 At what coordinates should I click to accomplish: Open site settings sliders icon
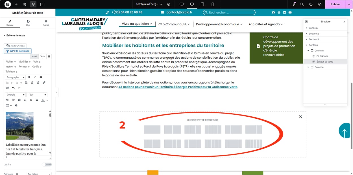25,4
